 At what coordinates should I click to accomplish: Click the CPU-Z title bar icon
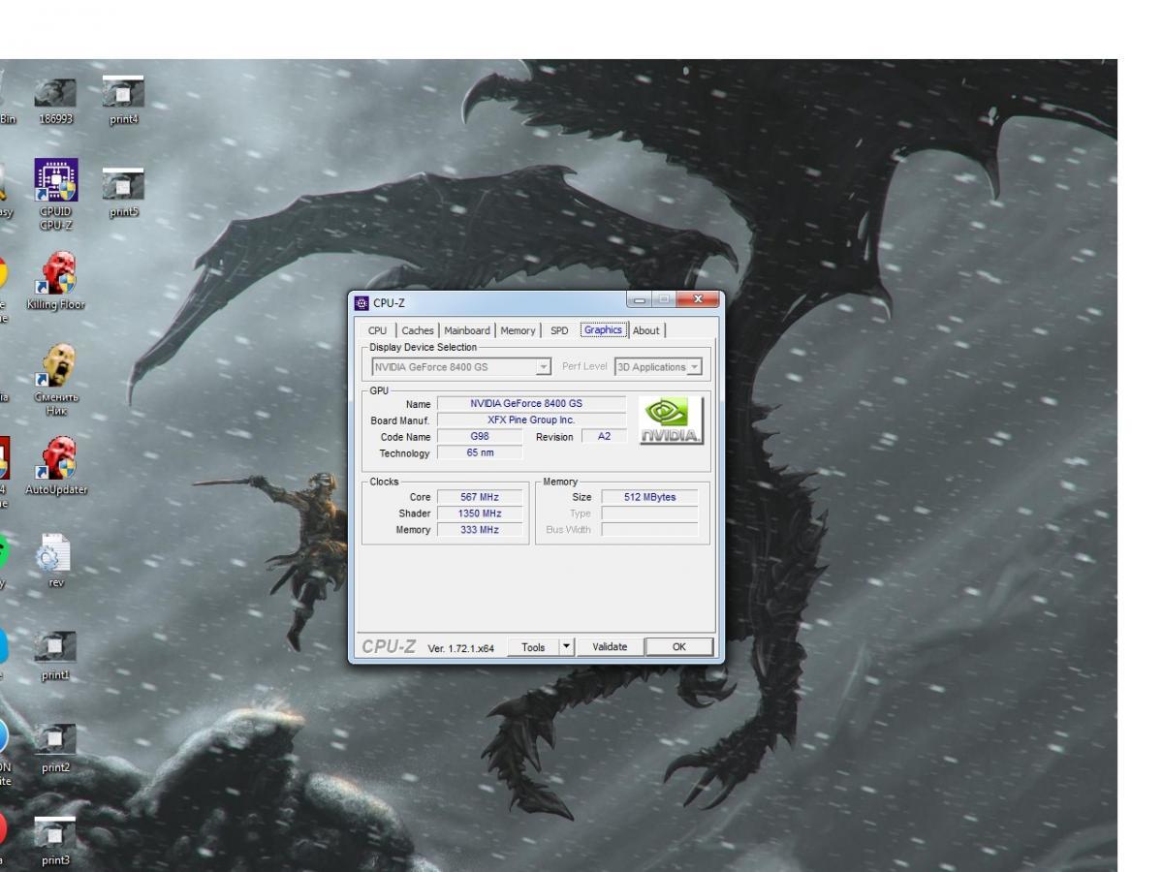tap(361, 302)
